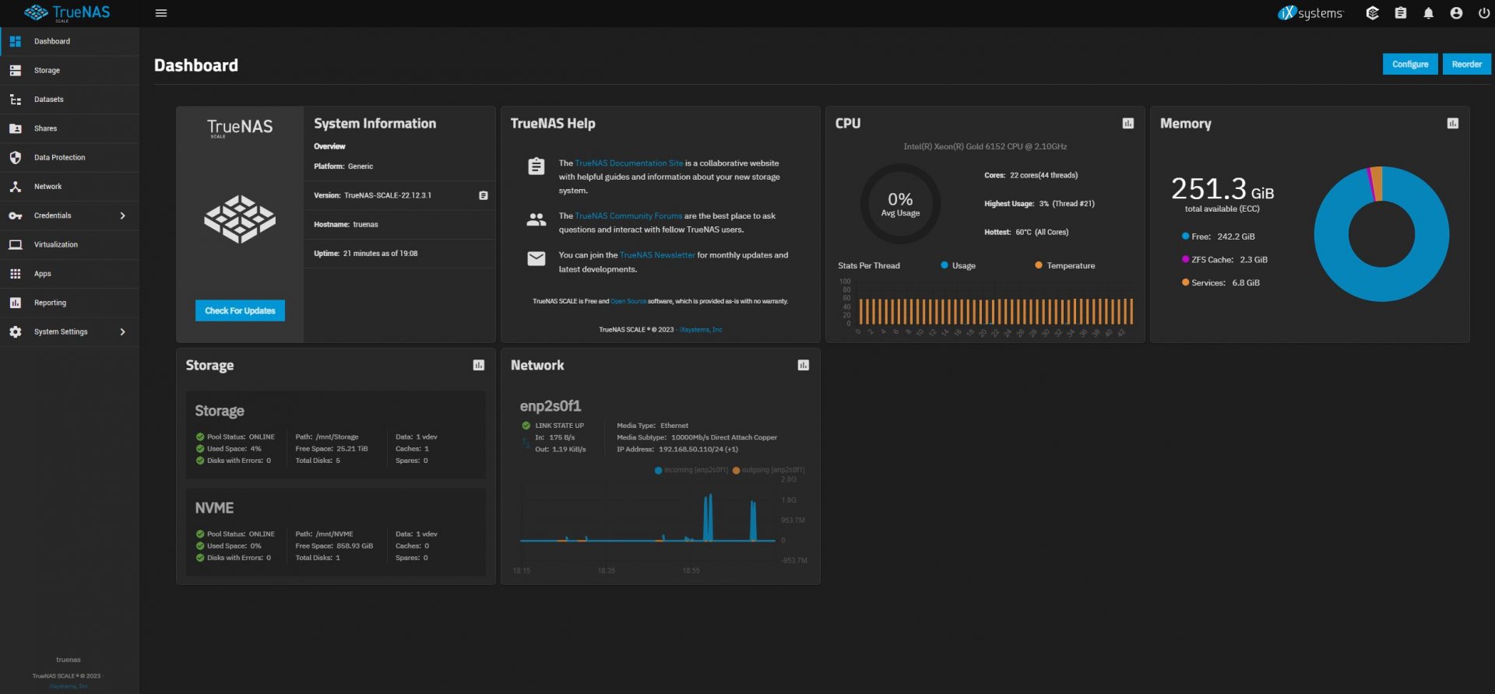This screenshot has width=1495, height=694.
Task: Toggle the sidebar hamburger menu
Action: (161, 13)
